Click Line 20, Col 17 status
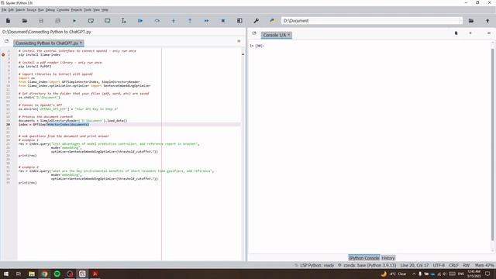Screen dimensions: 496x279 tap(415, 265)
